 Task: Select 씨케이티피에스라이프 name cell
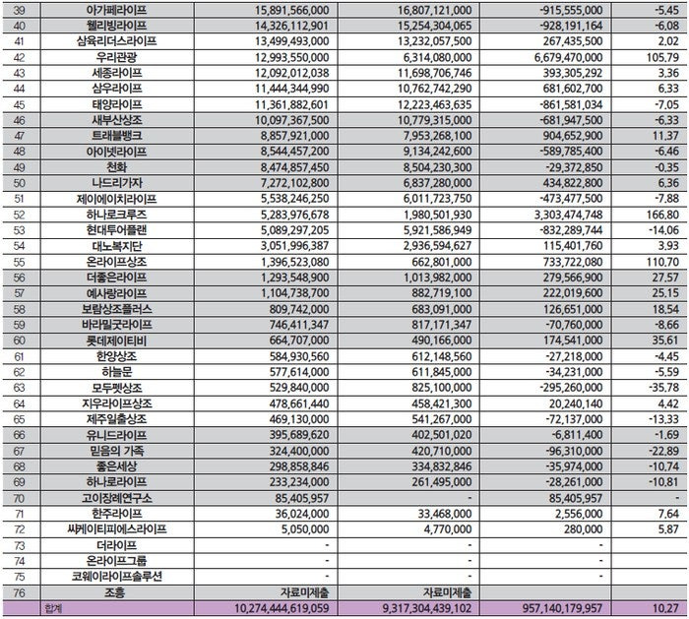tap(116, 529)
